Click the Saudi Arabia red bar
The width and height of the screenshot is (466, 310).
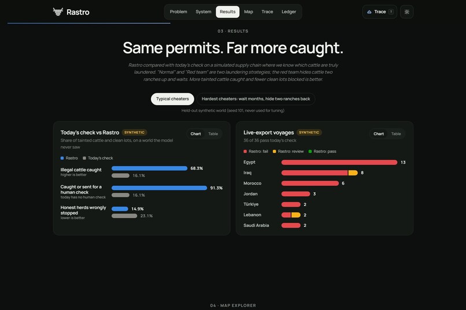pyautogui.click(x=291, y=226)
